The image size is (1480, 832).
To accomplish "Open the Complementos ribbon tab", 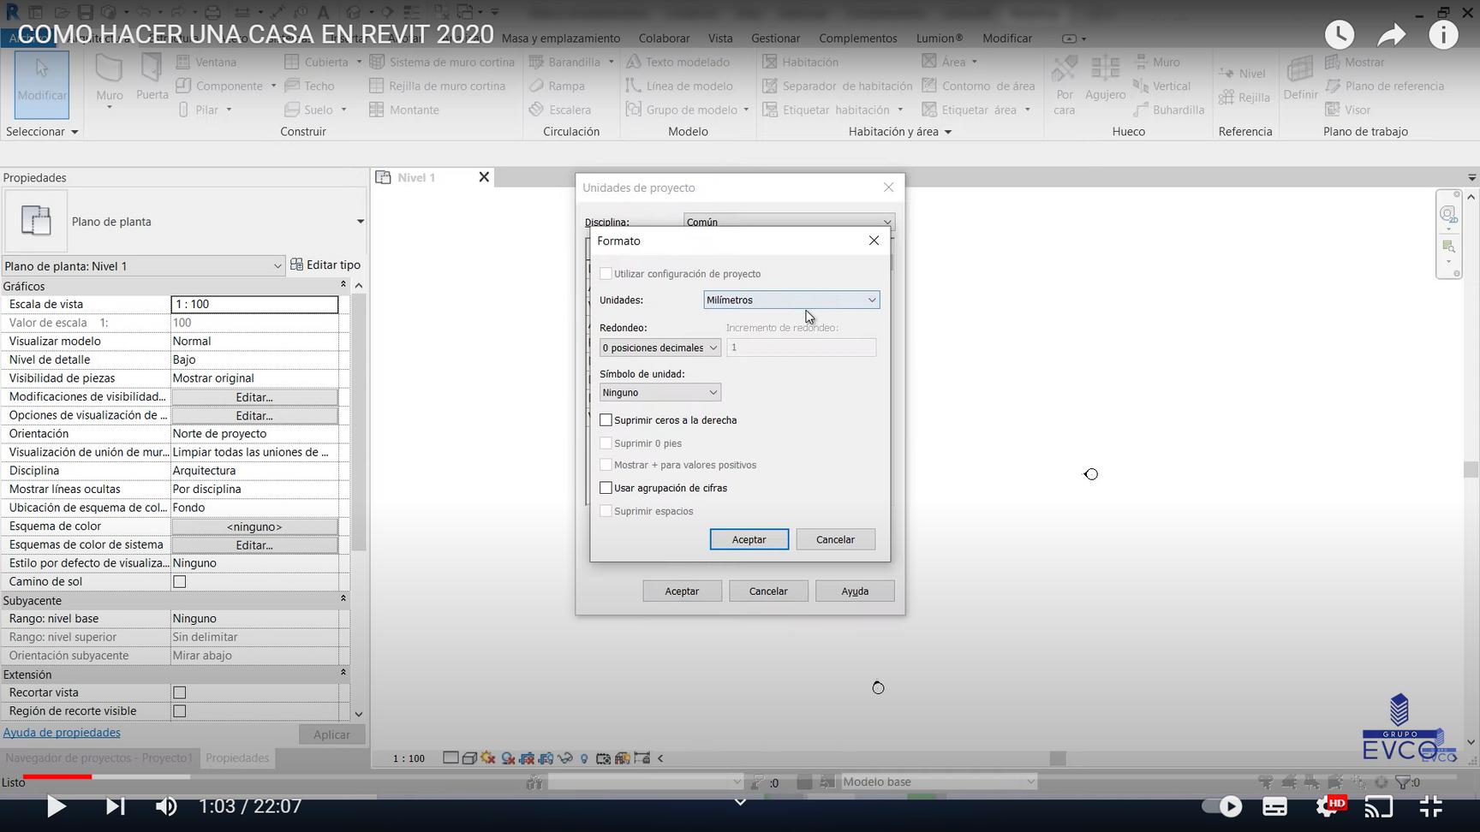I will [858, 39].
